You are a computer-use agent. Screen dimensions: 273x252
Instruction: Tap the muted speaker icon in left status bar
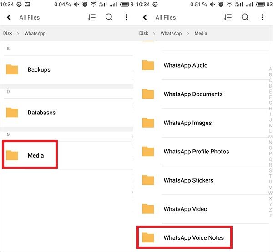click(x=76, y=5)
